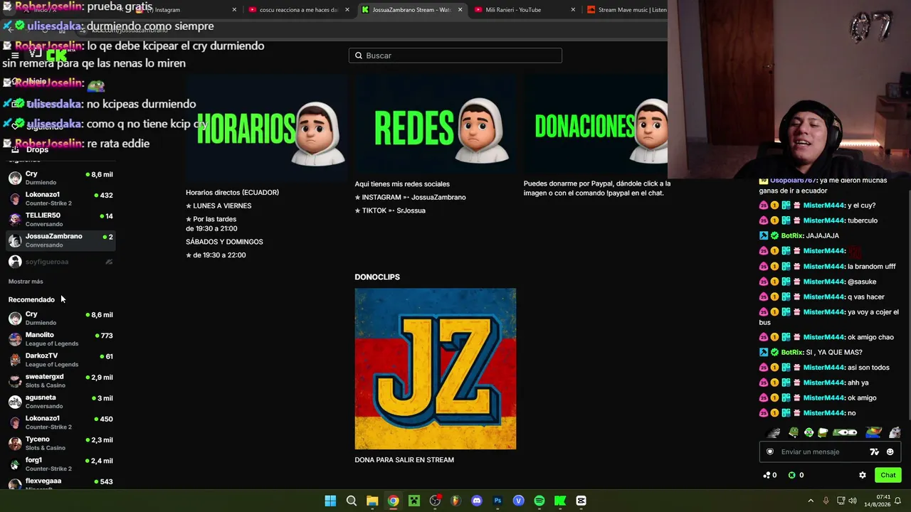
Task: Open TELLIER50 channel in sidebar
Action: tap(60, 219)
